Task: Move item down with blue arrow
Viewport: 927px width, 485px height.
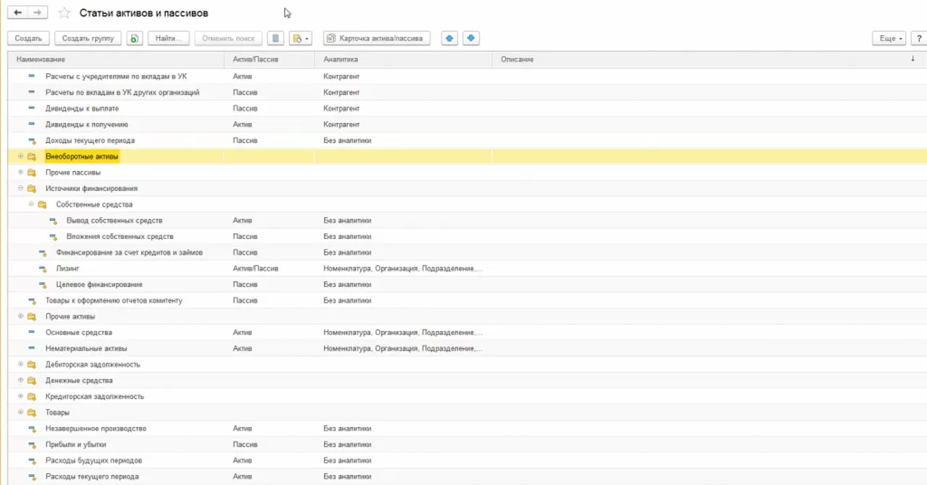Action: point(471,38)
